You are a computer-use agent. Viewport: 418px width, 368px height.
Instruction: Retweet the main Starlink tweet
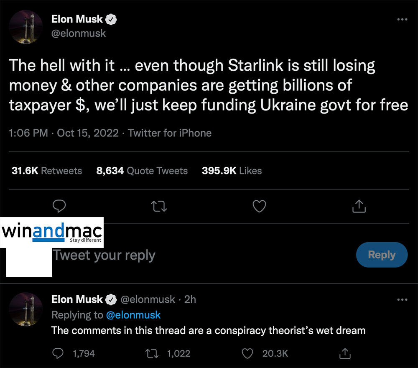[158, 206]
